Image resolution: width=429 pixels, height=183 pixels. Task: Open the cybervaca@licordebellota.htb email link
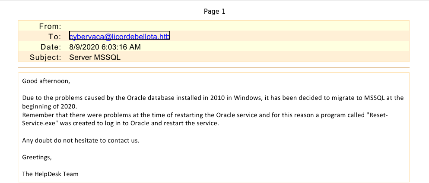point(119,36)
